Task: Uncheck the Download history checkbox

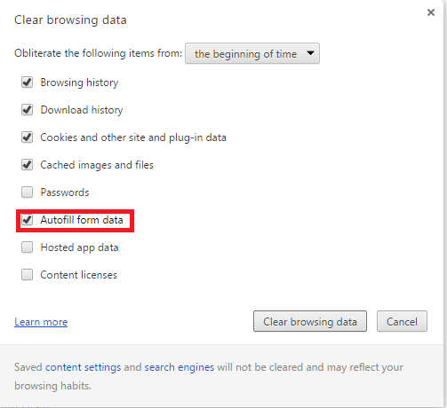Action: 27,110
